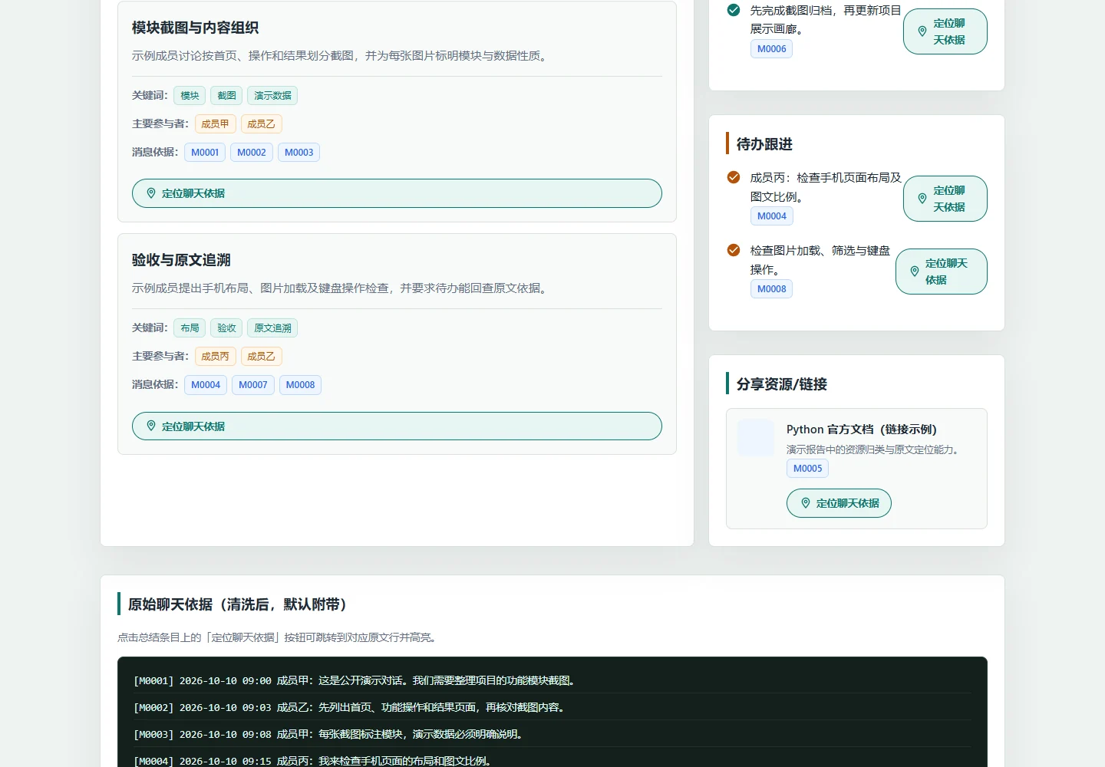Click the 分享资源/链接 section heading
The width and height of the screenshot is (1105, 767).
782,384
